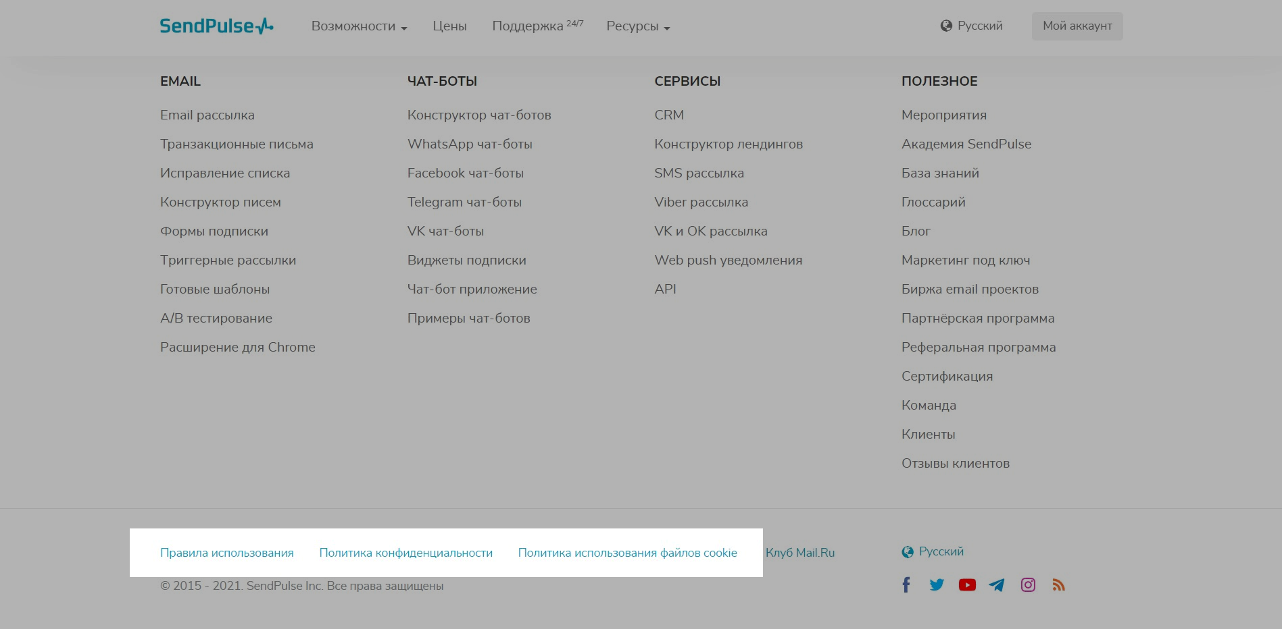Screen dimensions: 1282x629
Task: Open Мероприятия link
Action: pos(944,115)
